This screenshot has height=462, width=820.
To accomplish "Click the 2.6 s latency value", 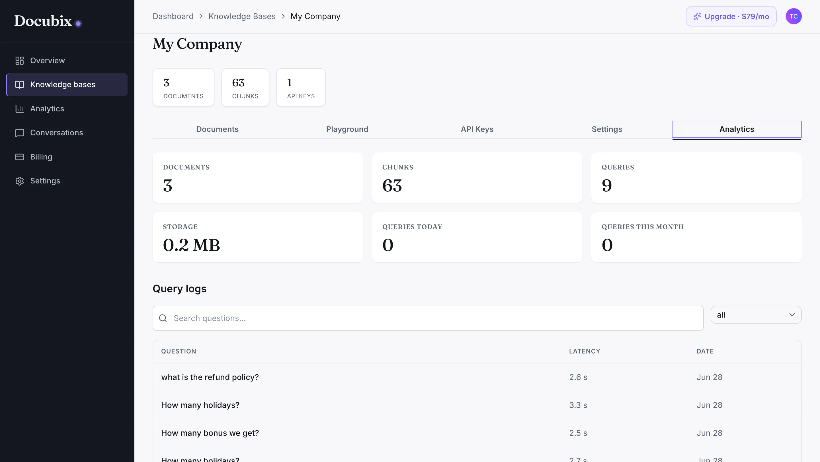I will pos(578,377).
